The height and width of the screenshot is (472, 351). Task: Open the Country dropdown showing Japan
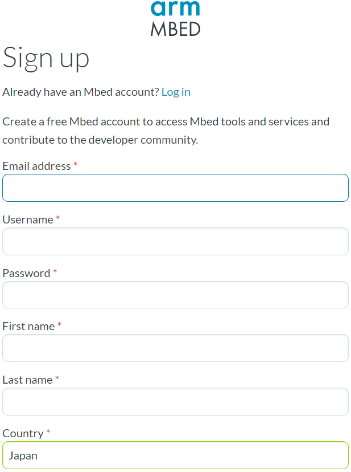pos(175,455)
